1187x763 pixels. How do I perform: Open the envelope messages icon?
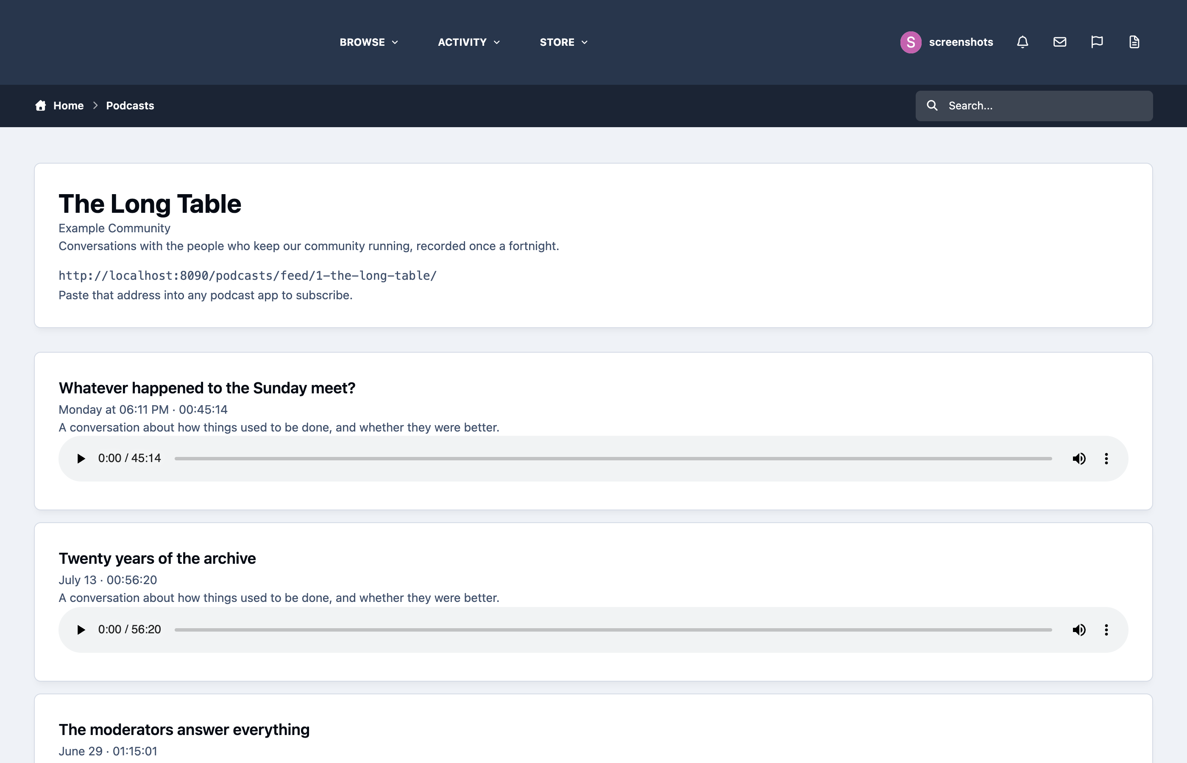click(1060, 42)
